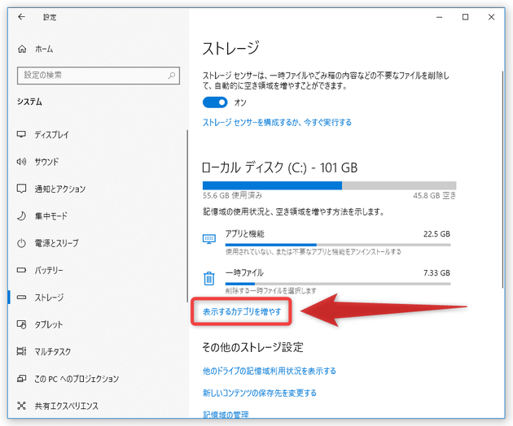Click the Battery icon in sidebar

tap(21, 270)
